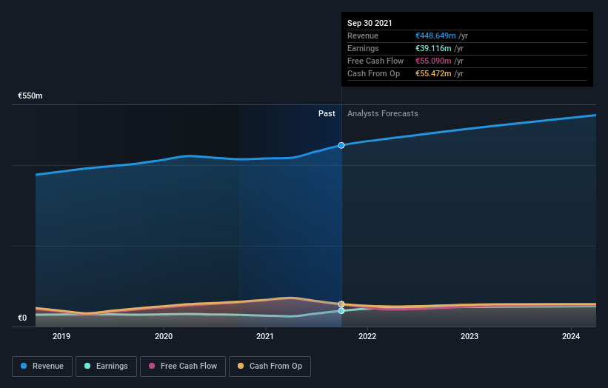This screenshot has height=388, width=608.
Task: Click the €550m y-axis label
Action: click(x=30, y=96)
